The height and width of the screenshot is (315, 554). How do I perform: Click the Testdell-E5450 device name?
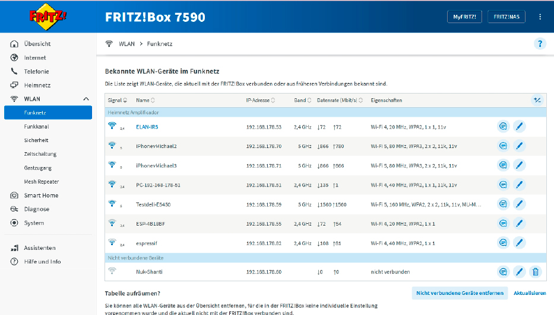coord(153,204)
